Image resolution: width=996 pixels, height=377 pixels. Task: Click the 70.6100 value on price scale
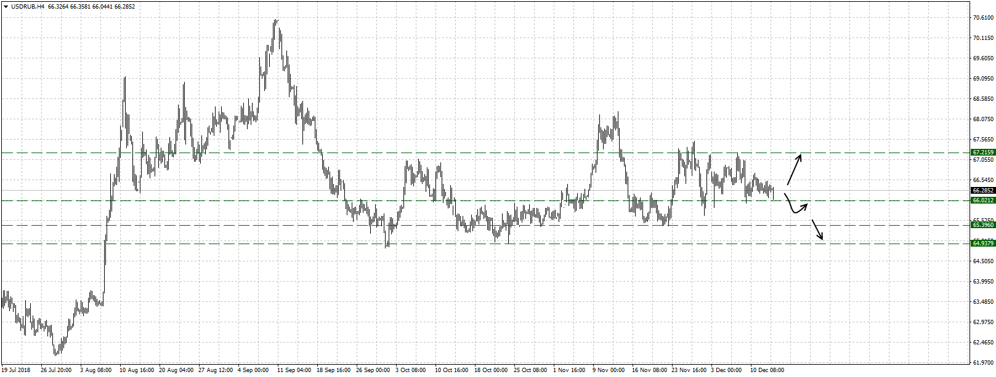click(x=982, y=18)
